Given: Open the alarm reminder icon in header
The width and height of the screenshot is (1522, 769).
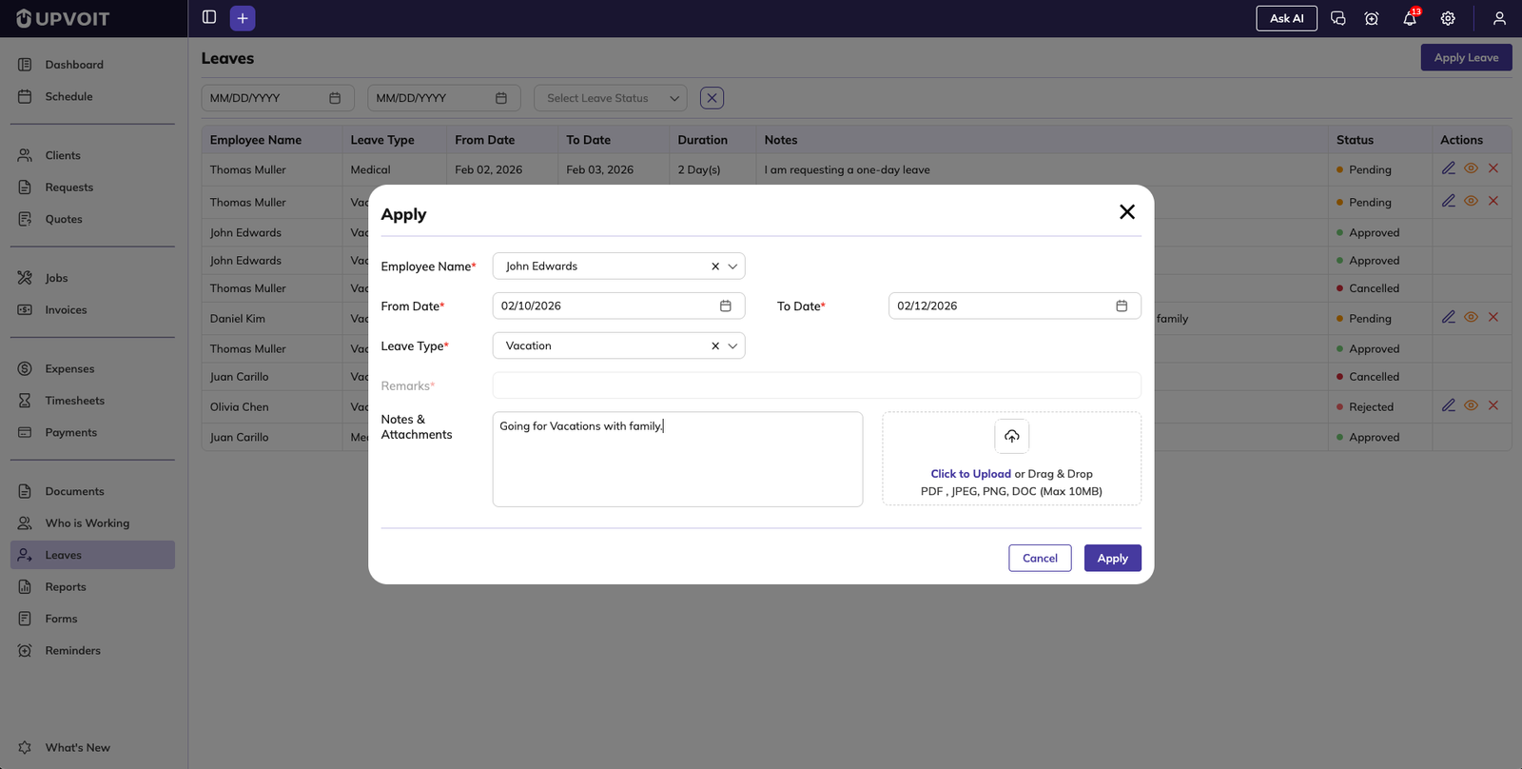Looking at the screenshot, I should pyautogui.click(x=1372, y=18).
